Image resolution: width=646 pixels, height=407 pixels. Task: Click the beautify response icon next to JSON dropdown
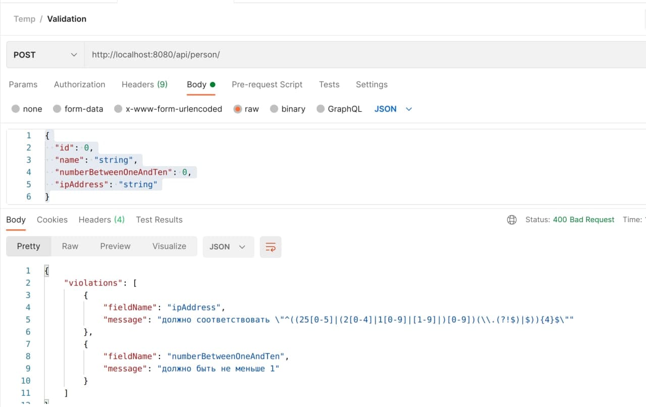click(271, 247)
